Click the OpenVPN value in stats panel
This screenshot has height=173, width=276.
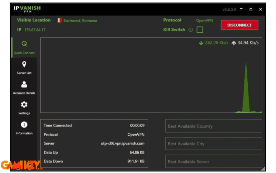tap(136, 135)
